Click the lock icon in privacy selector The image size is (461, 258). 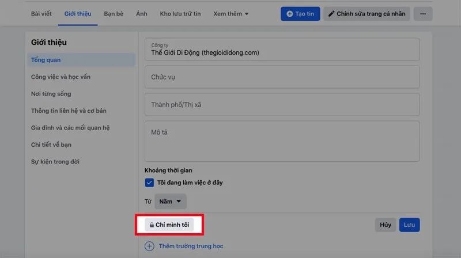coord(152,225)
